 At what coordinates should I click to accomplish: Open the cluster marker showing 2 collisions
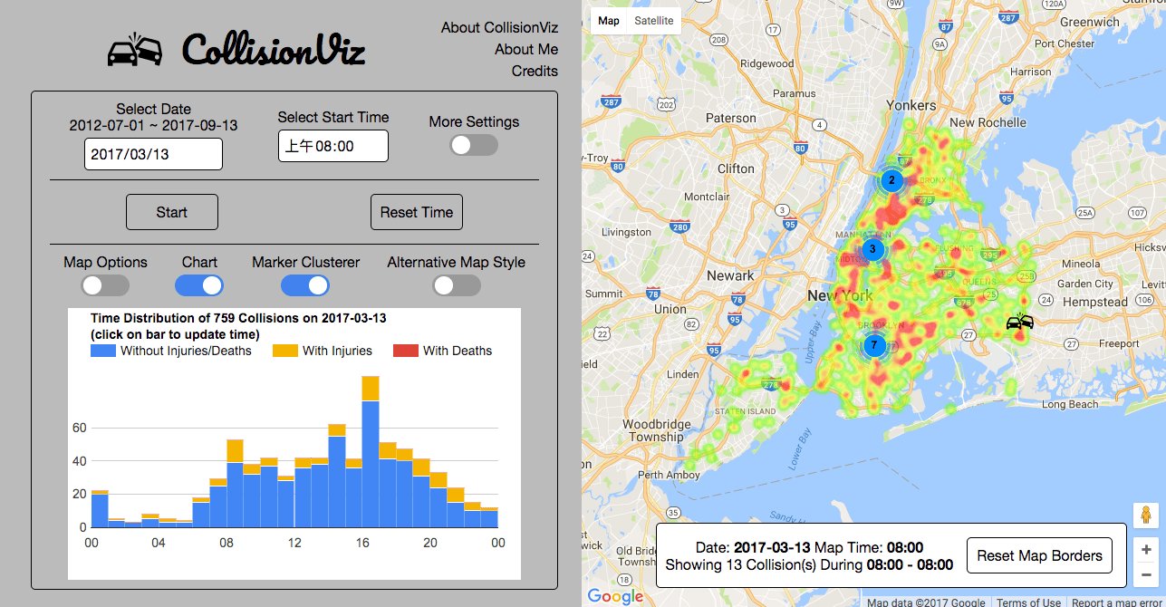(x=891, y=180)
